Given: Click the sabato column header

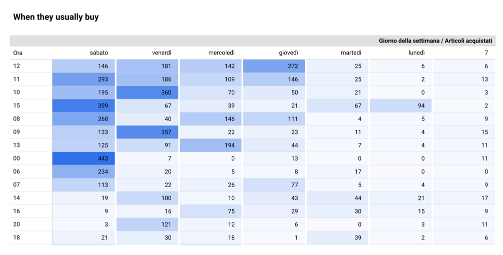Looking at the screenshot, I should [99, 52].
